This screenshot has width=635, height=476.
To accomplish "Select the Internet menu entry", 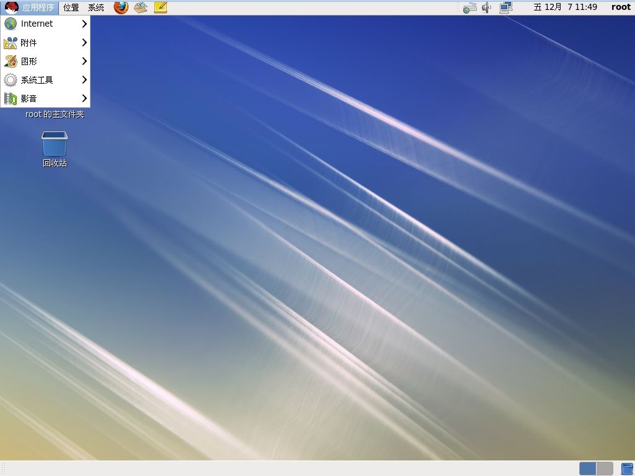I will (45, 24).
